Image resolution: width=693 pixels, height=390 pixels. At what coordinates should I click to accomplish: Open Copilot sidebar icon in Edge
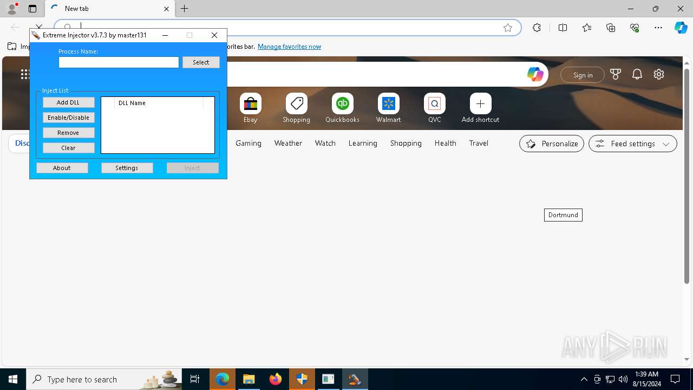click(681, 28)
